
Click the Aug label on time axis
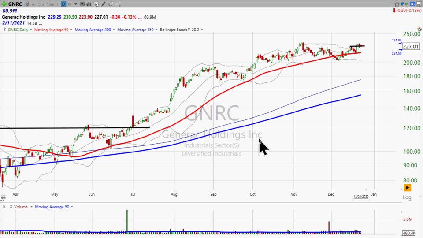(x=174, y=194)
